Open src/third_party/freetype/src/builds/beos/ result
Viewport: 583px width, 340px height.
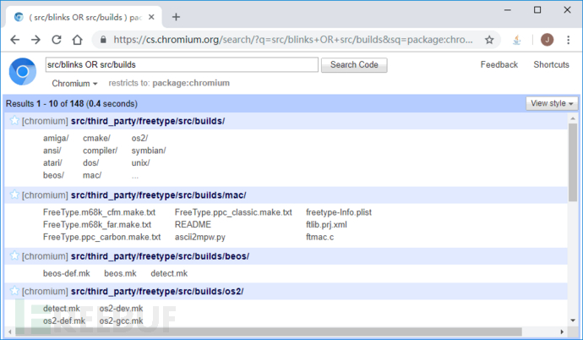click(160, 256)
